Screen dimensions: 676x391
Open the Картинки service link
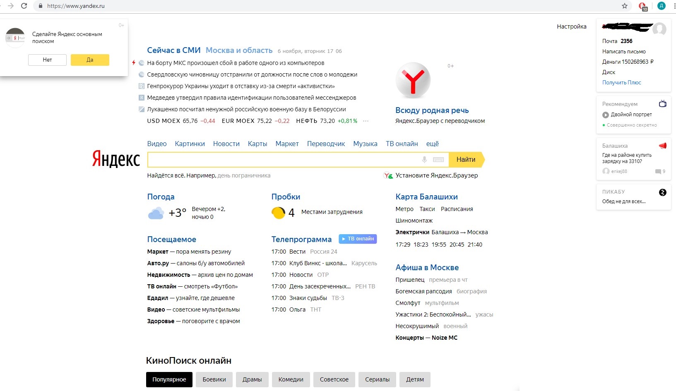pyautogui.click(x=190, y=144)
